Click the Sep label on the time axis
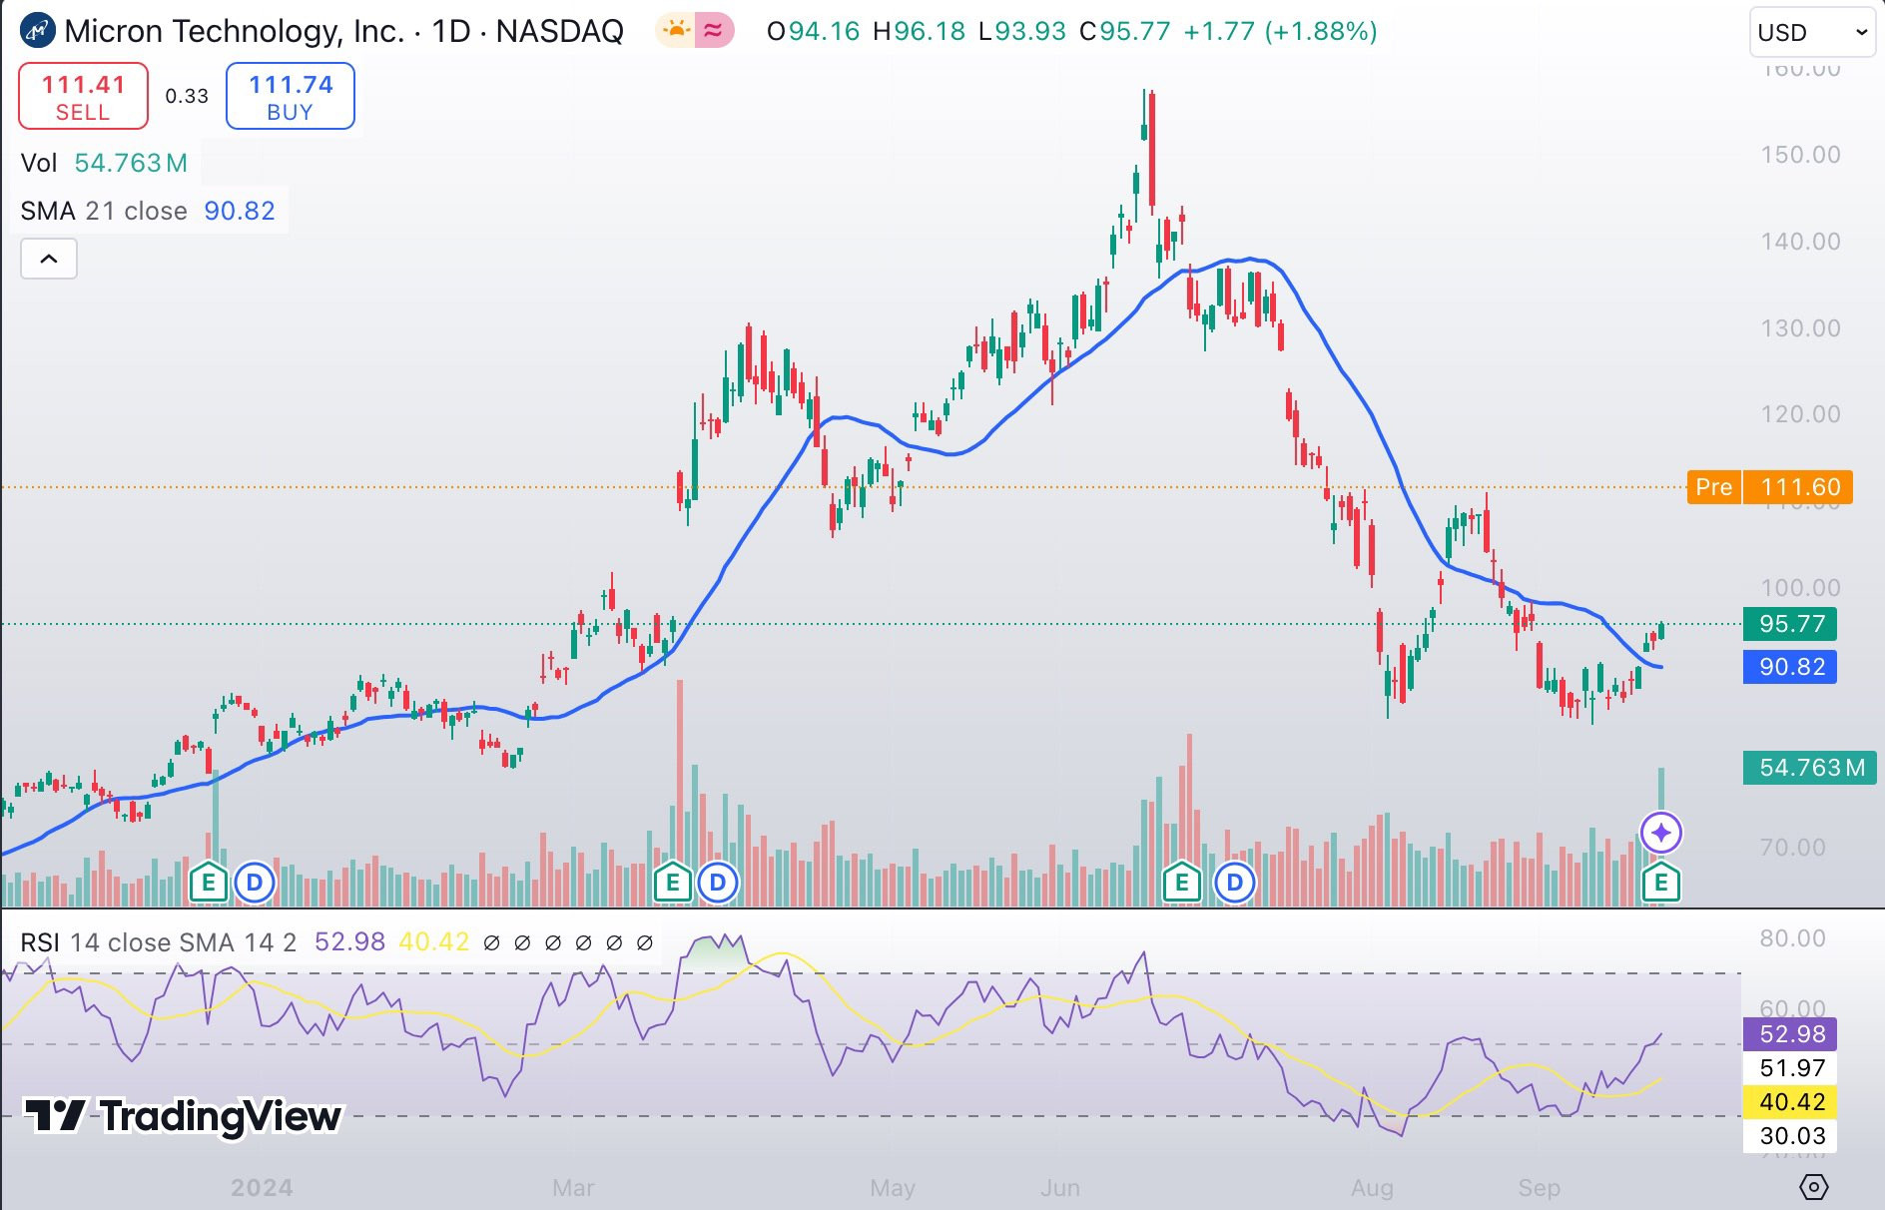This screenshot has width=1885, height=1210. [x=1539, y=1188]
